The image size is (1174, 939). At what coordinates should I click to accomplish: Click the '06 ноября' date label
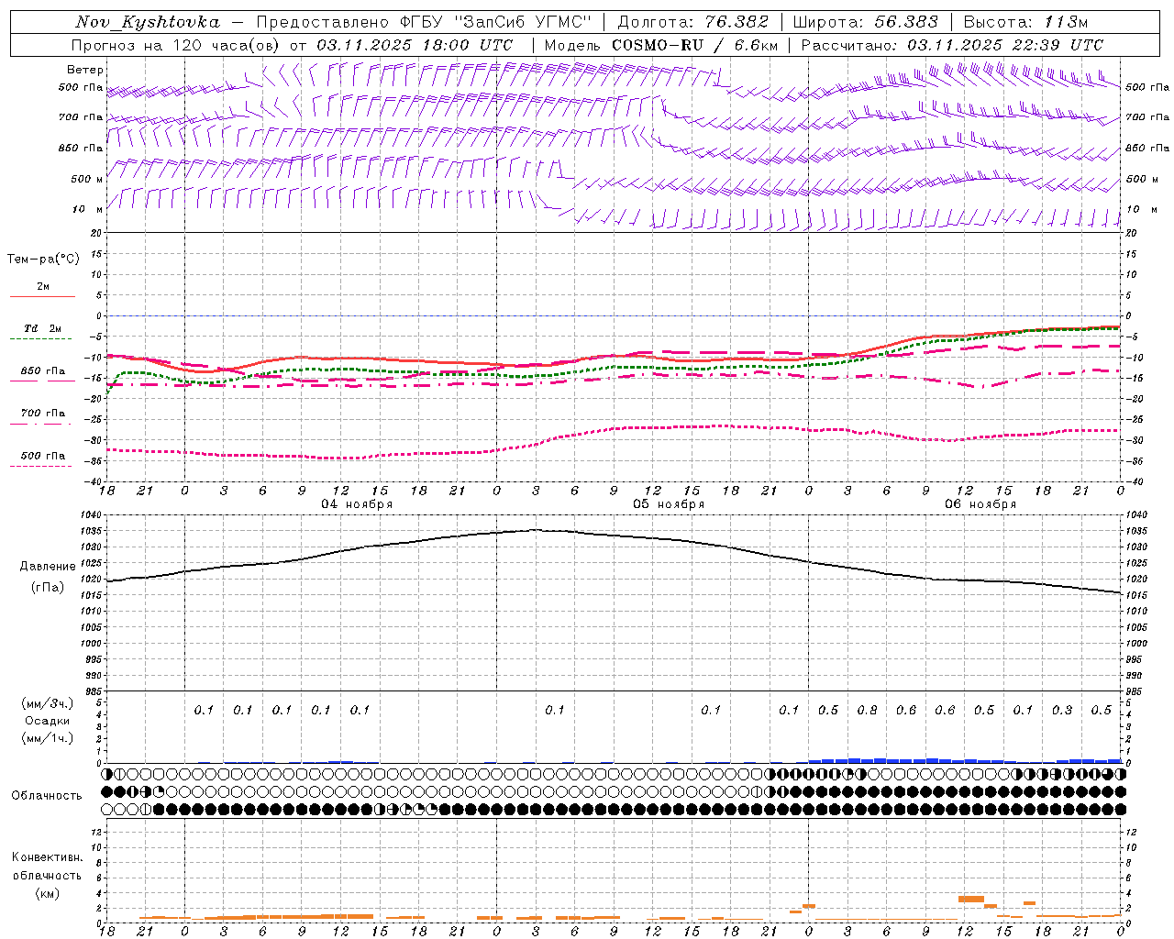[x=980, y=504]
